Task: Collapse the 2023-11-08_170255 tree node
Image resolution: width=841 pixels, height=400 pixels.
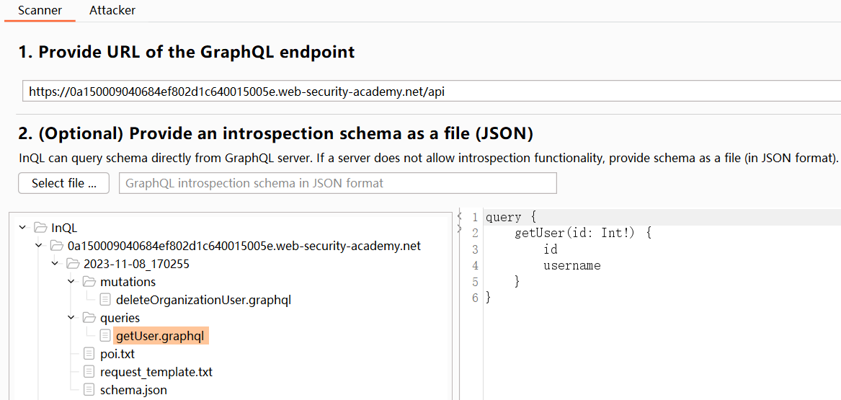Action: [55, 264]
